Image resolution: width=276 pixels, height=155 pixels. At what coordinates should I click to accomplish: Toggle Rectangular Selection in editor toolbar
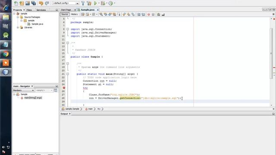pyautogui.click(x=119, y=14)
